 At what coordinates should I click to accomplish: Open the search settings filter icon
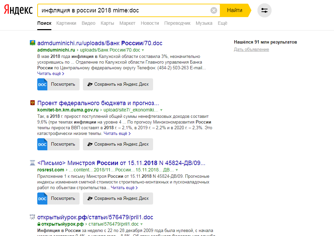tap(264, 10)
